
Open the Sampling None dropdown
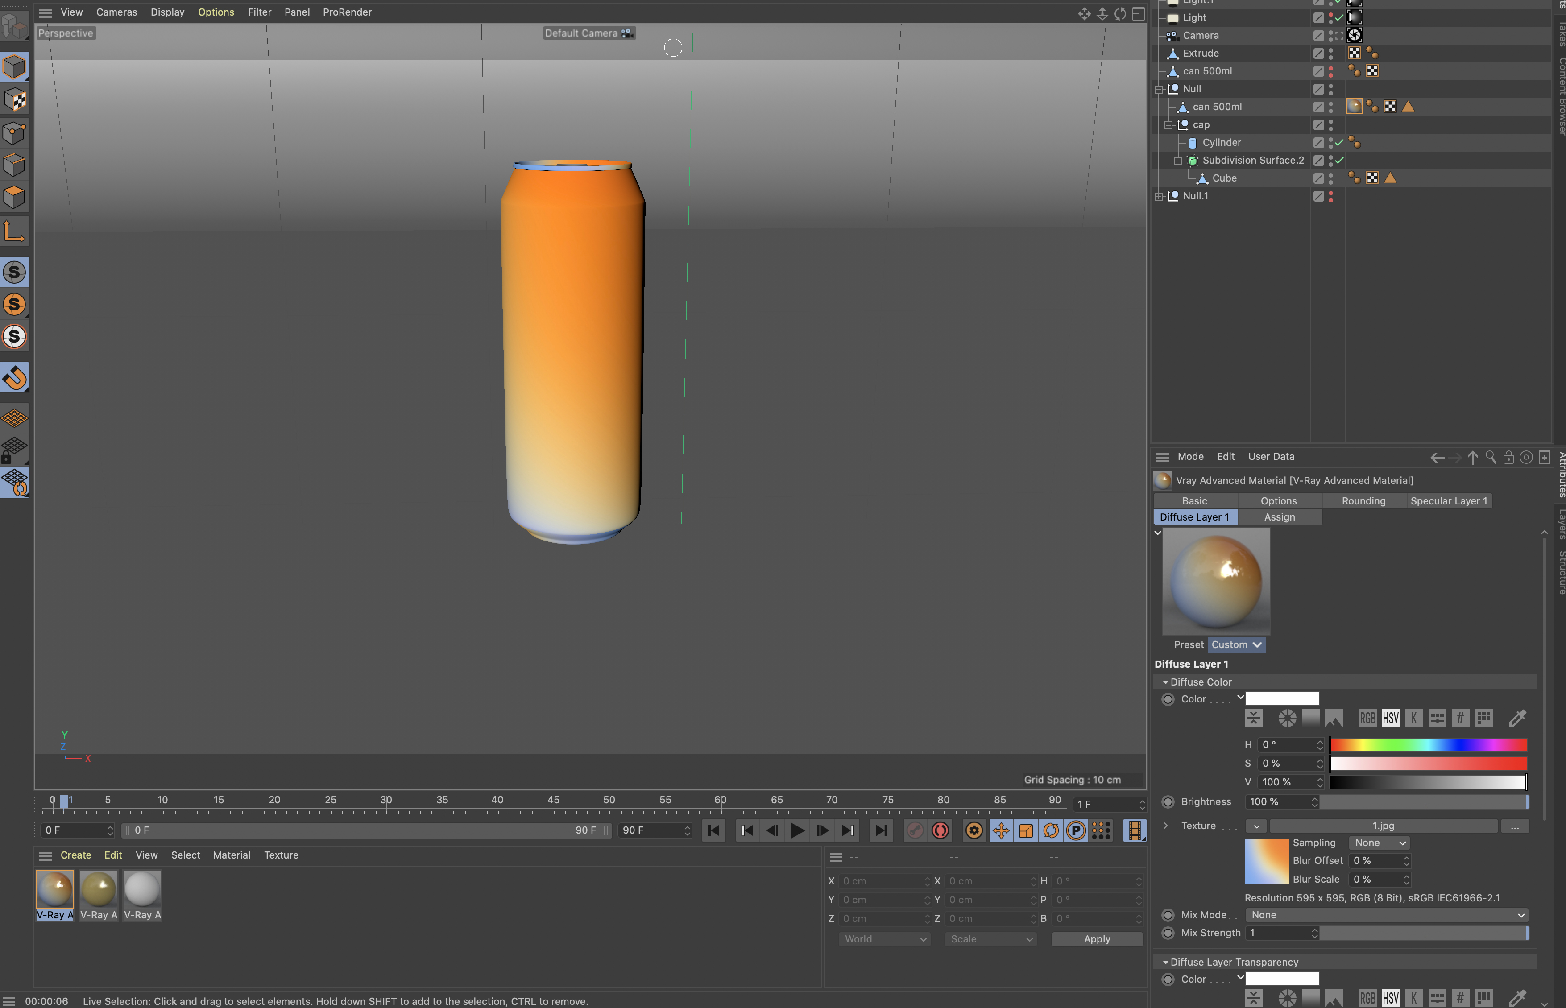tap(1380, 843)
